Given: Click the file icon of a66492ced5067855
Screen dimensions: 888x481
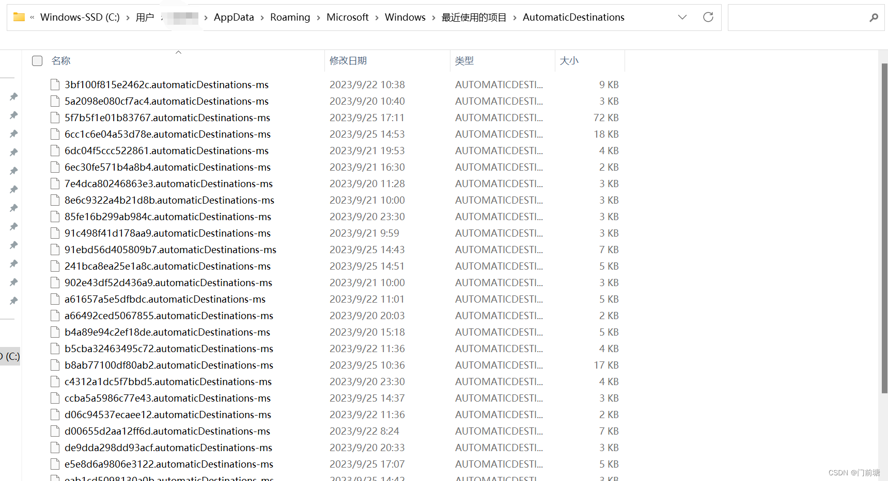Looking at the screenshot, I should [x=55, y=316].
